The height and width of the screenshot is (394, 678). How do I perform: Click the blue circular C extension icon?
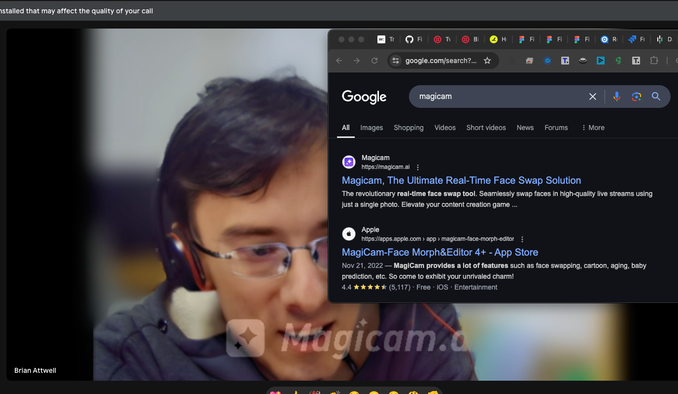547,61
